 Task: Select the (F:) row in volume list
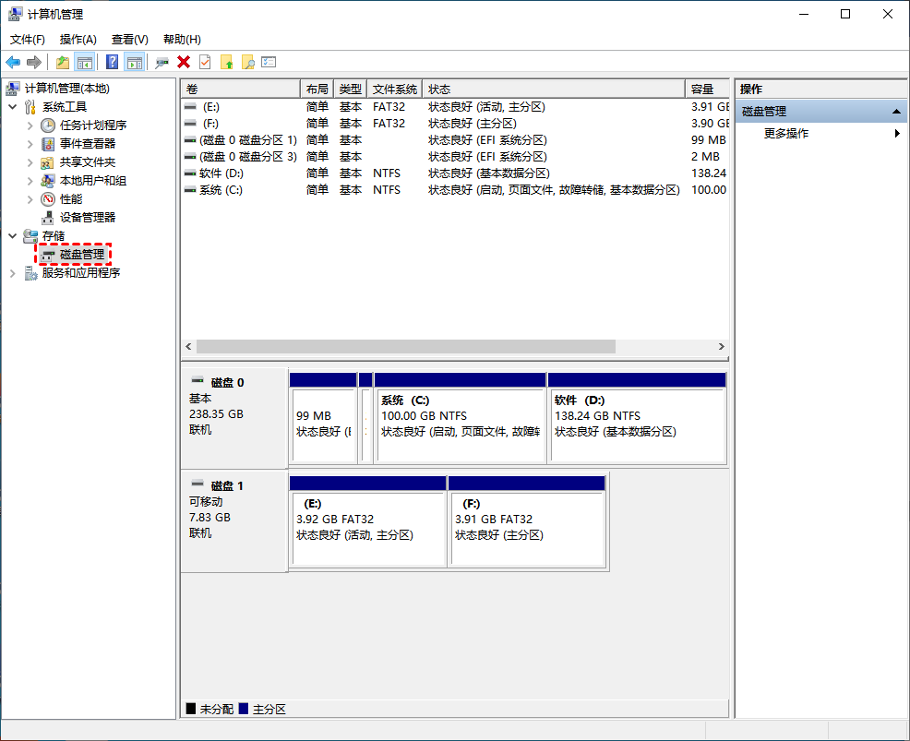455,124
